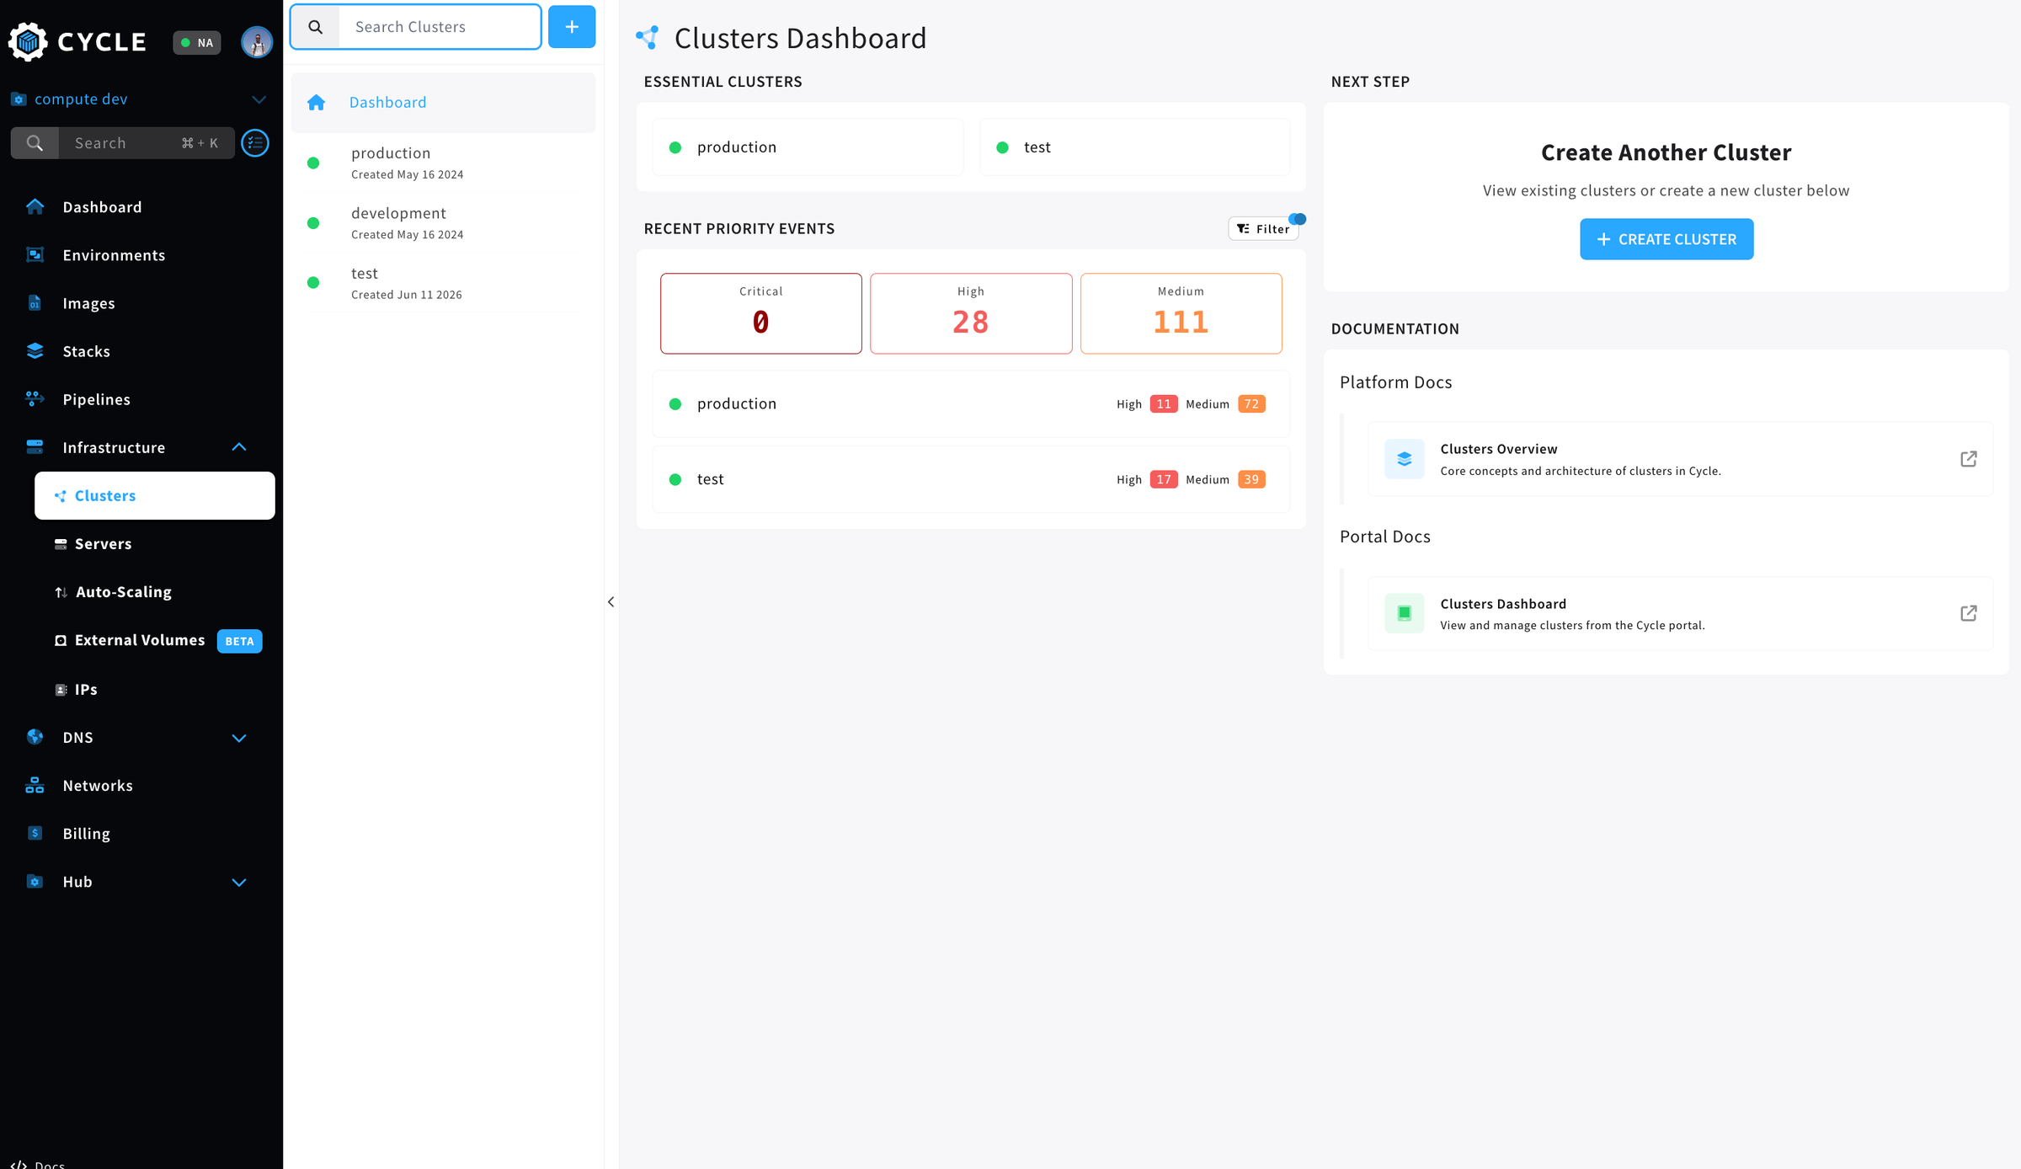The width and height of the screenshot is (2021, 1169).
Task: Click the IPs icon
Action: click(x=61, y=690)
